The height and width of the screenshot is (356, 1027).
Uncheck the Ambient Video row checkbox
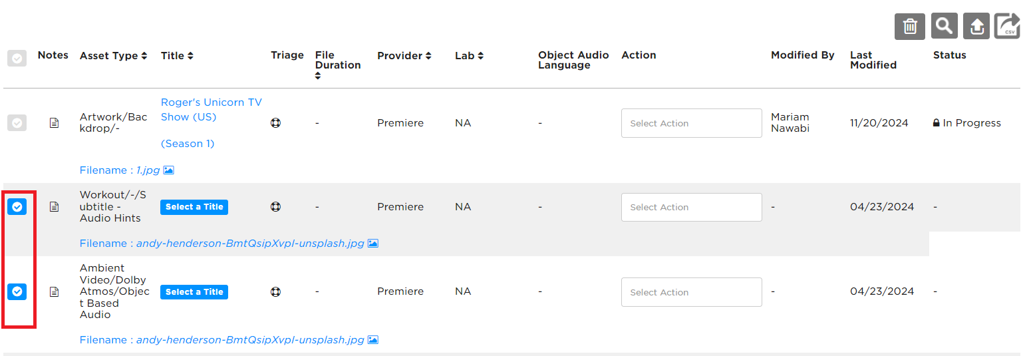[x=17, y=291]
